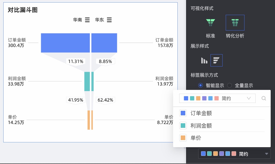Image resolution: width=275 pixels, height=164 pixels.
Task: Select 订单金额 in the color list
Action: coord(201,113)
